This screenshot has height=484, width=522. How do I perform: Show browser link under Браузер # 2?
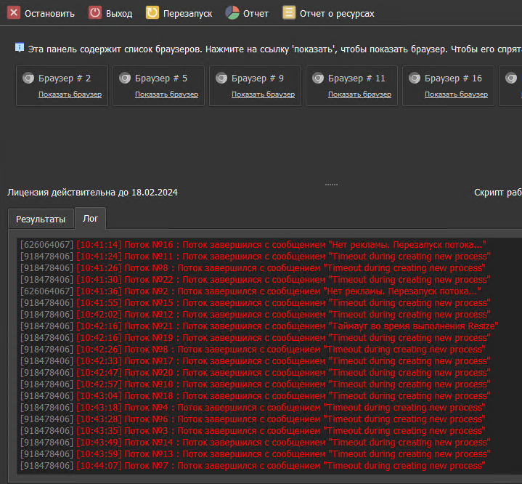click(x=70, y=94)
